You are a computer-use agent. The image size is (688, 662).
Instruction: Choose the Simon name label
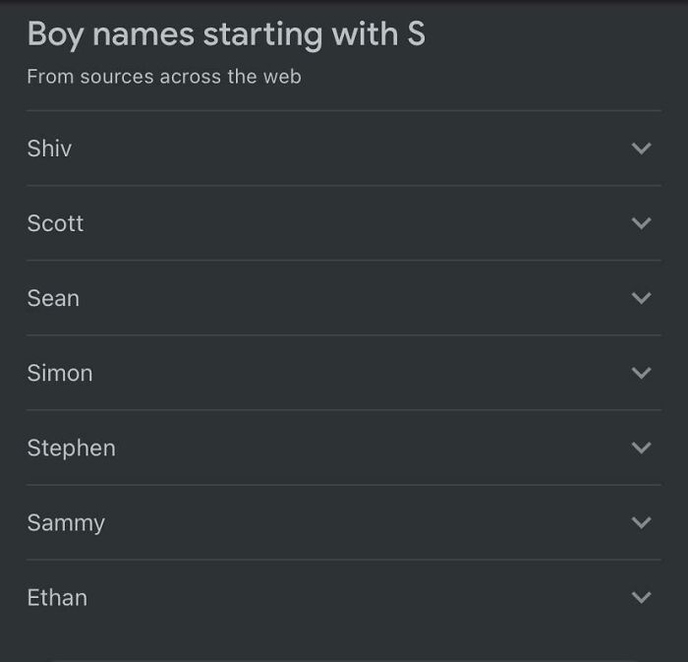click(x=60, y=373)
